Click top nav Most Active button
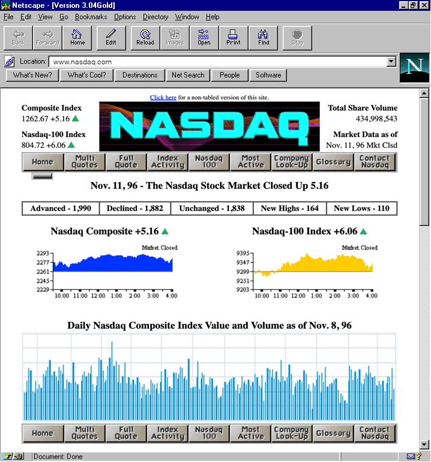The width and height of the screenshot is (431, 462). (250, 162)
